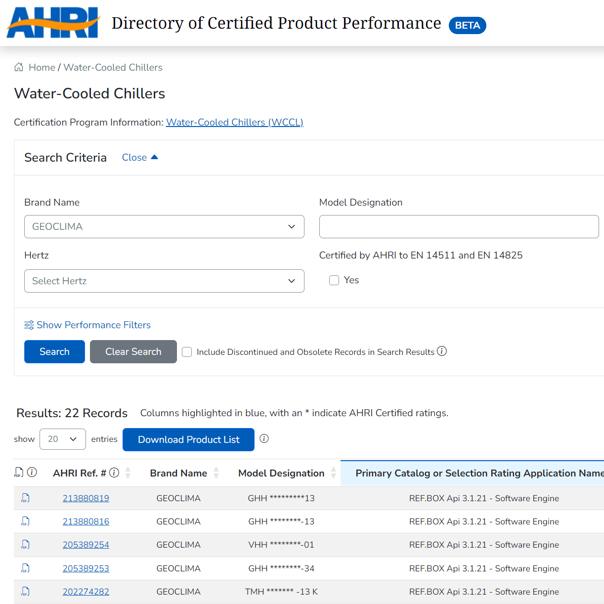Open the PDF certificate for record 202274282

point(24,592)
